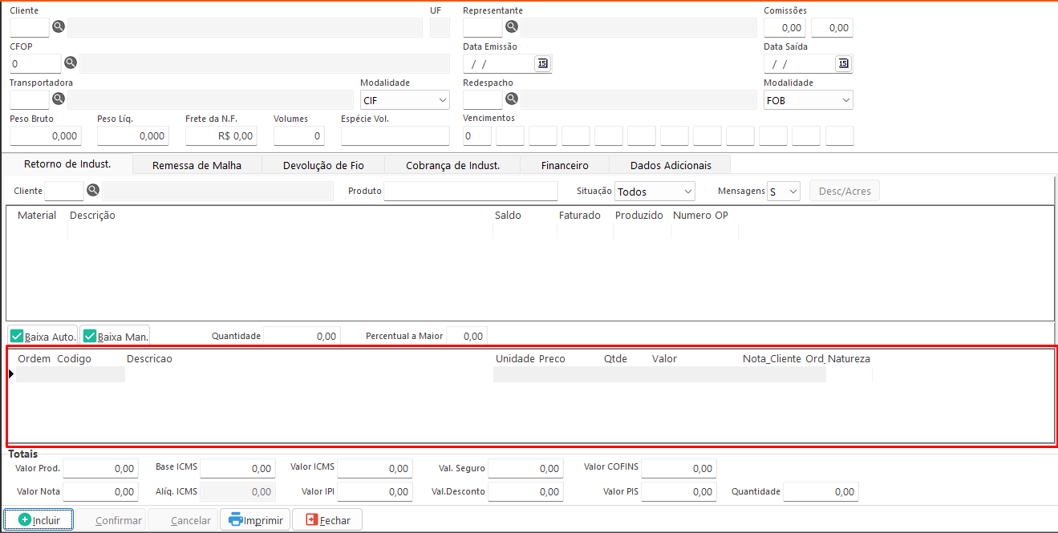Click the Transportadora search magnifier icon
The image size is (1058, 533).
coord(58,99)
